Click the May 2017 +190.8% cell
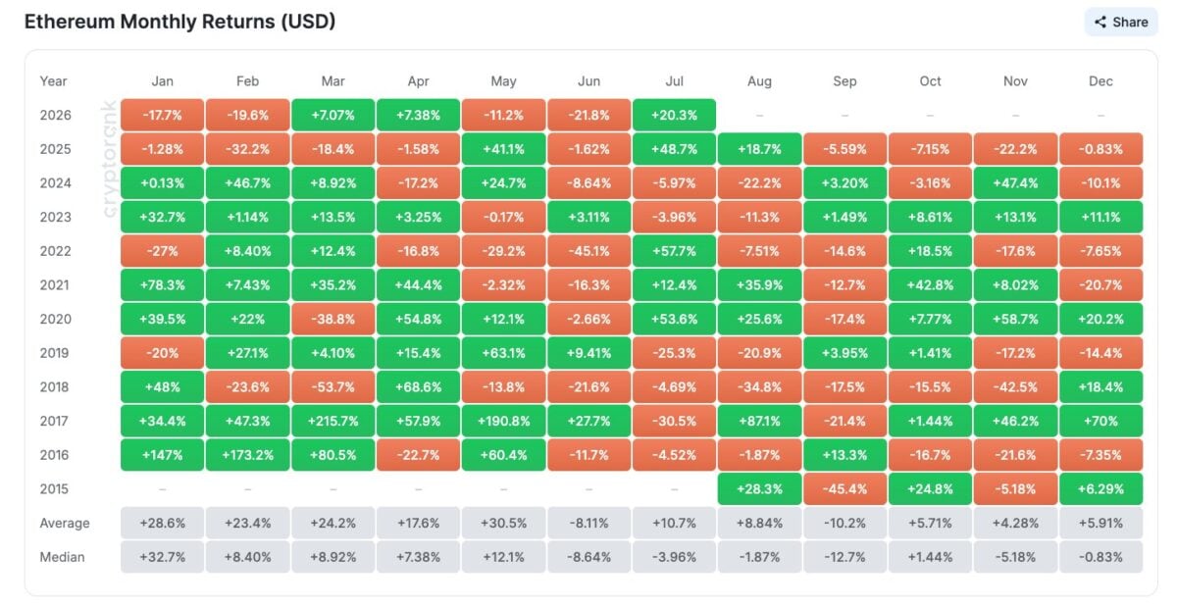The width and height of the screenshot is (1177, 607). (503, 421)
